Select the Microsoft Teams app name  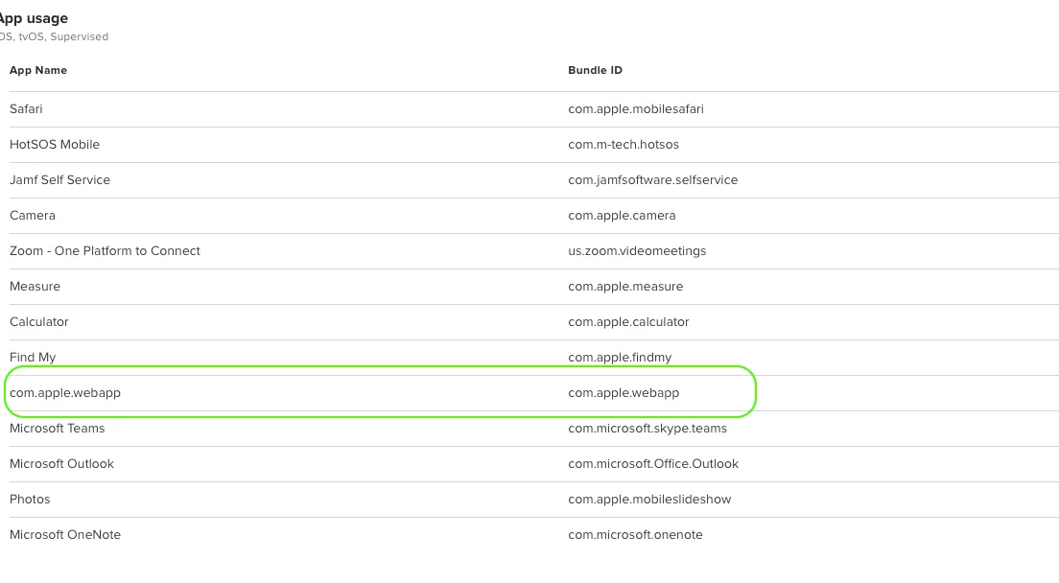pos(57,429)
